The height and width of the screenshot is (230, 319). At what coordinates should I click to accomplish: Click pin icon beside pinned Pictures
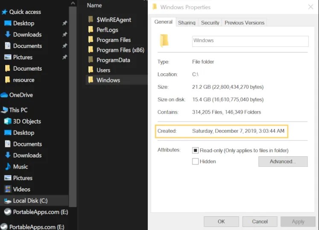(x=64, y=57)
